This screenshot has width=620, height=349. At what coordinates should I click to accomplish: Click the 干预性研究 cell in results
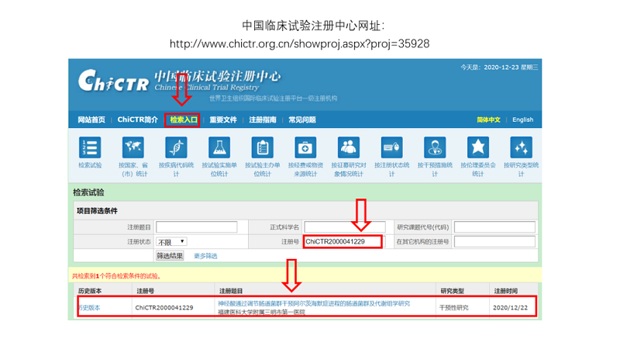pyautogui.click(x=454, y=307)
